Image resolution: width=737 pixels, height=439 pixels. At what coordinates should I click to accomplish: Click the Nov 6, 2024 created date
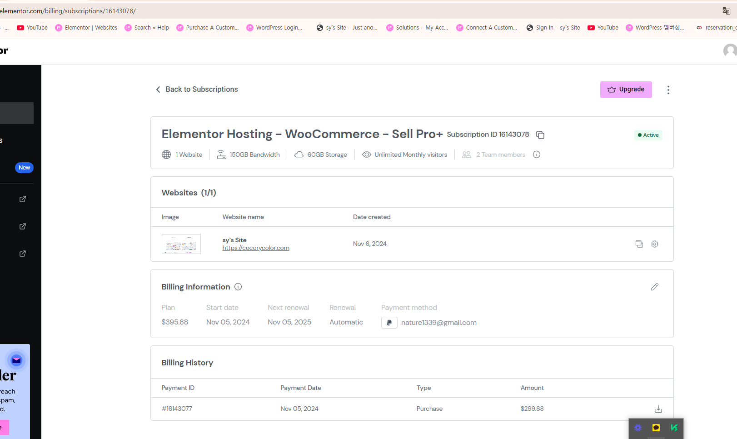coord(370,244)
